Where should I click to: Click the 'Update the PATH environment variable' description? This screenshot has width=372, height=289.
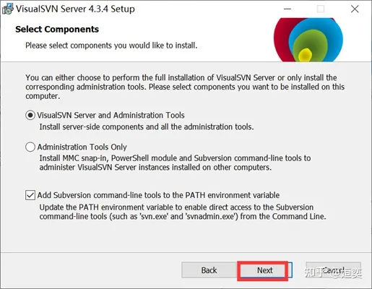[183, 212]
